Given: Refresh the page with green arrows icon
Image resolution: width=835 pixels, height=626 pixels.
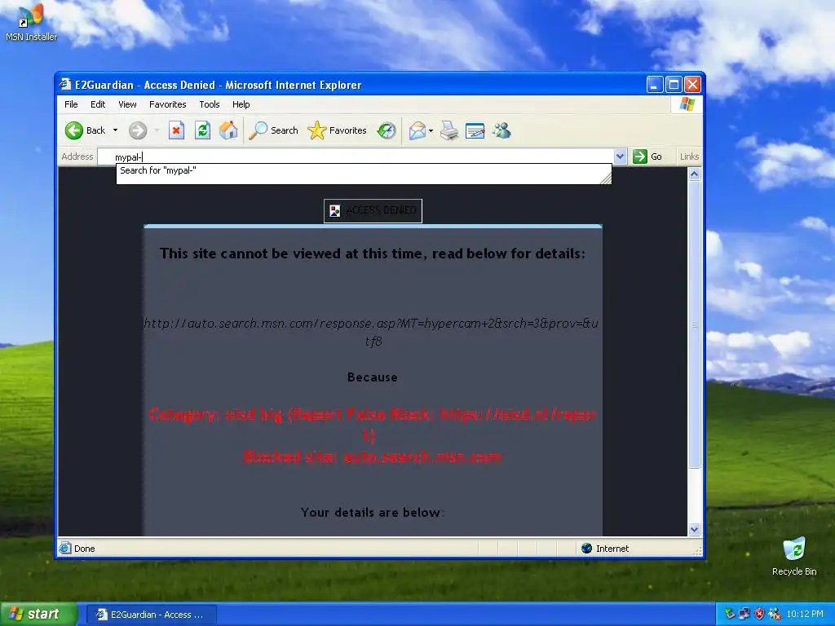Looking at the screenshot, I should tap(202, 130).
